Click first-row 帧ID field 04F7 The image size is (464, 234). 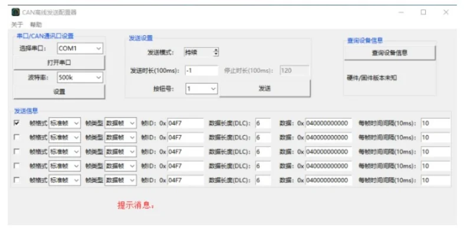coord(186,123)
